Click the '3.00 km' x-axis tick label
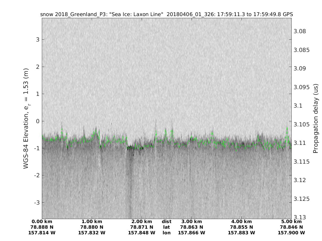Image resolution: width=322 pixels, height=241 pixels. [192, 222]
